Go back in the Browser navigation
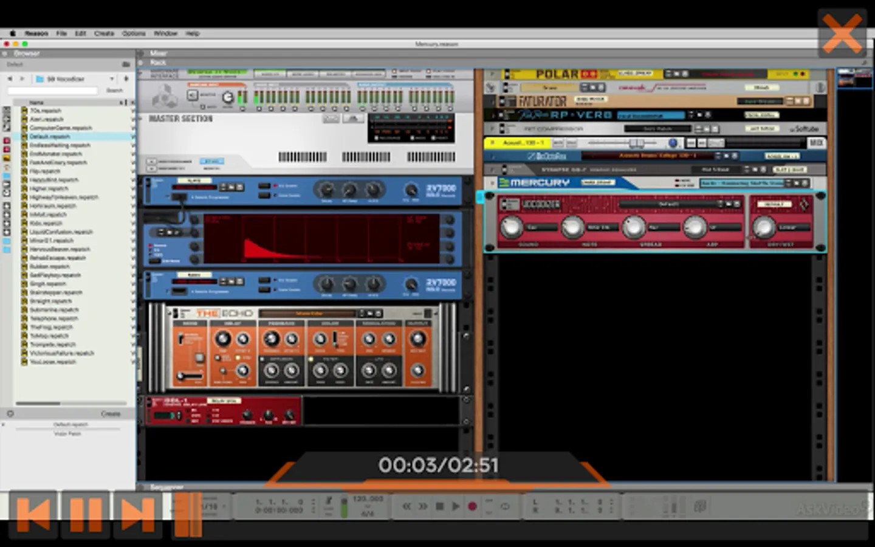875x547 pixels. [x=10, y=79]
